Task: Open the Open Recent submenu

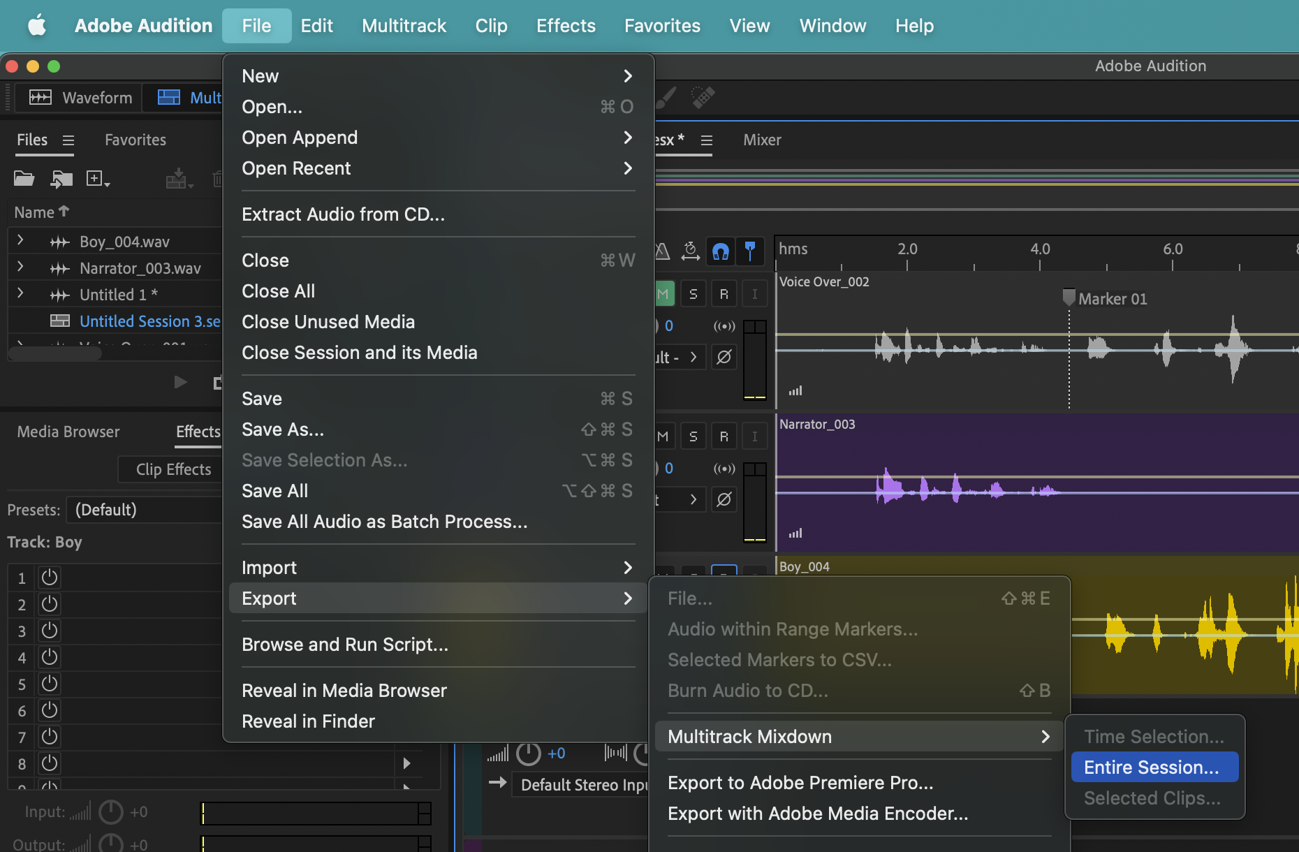Action: (x=438, y=168)
